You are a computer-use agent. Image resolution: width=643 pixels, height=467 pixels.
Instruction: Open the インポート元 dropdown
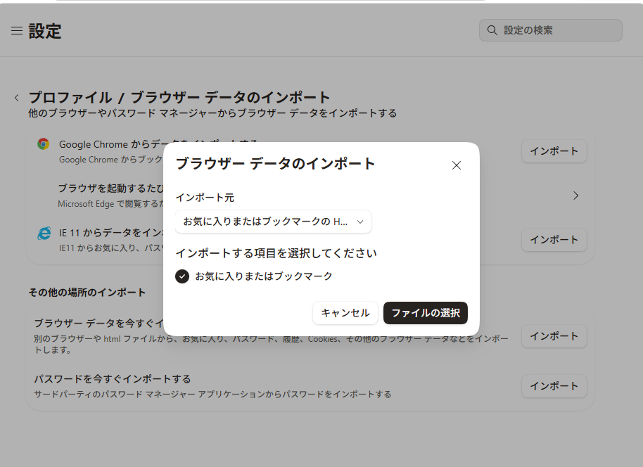[274, 222]
